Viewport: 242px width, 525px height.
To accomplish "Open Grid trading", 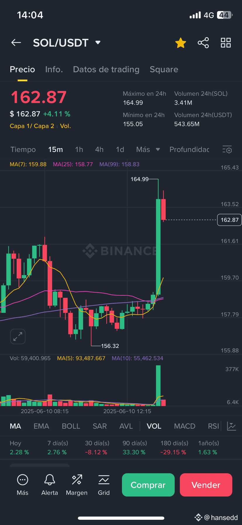I will [x=104, y=485].
